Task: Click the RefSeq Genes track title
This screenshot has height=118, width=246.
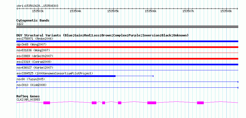Action: [x=28, y=96]
